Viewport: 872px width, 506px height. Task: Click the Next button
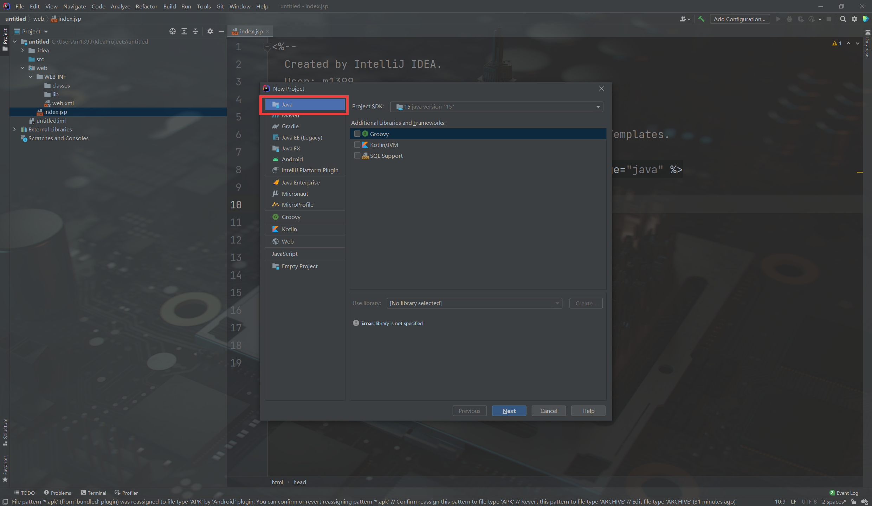[x=509, y=411]
